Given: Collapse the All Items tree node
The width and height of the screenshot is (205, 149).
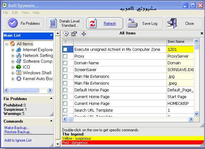Looking at the screenshot, I should [x=6, y=44].
